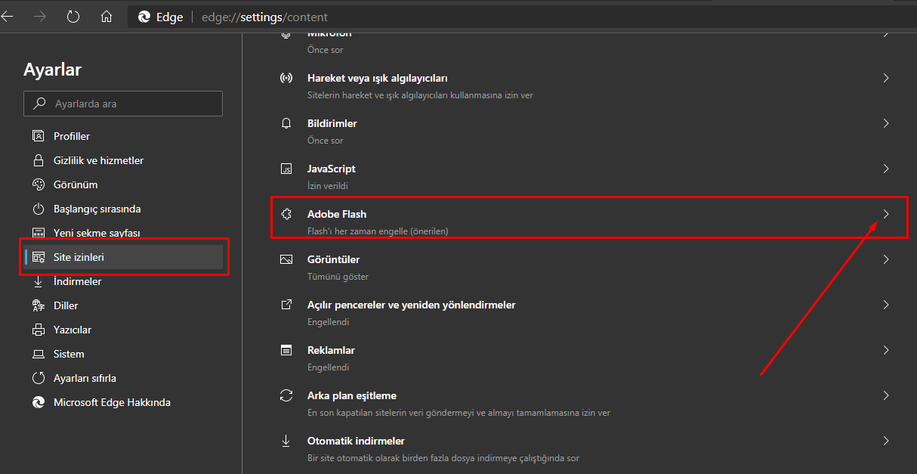Click the Otomatik indirmeler download icon

286,441
